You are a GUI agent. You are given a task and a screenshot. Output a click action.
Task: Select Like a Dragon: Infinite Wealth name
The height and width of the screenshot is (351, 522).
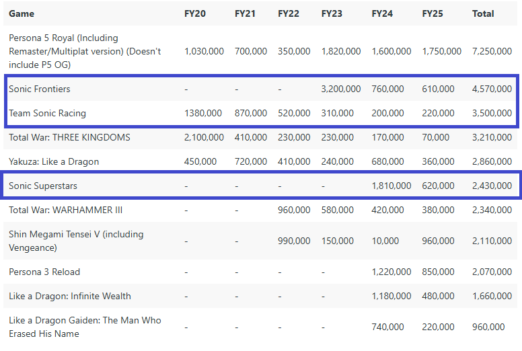(70, 296)
